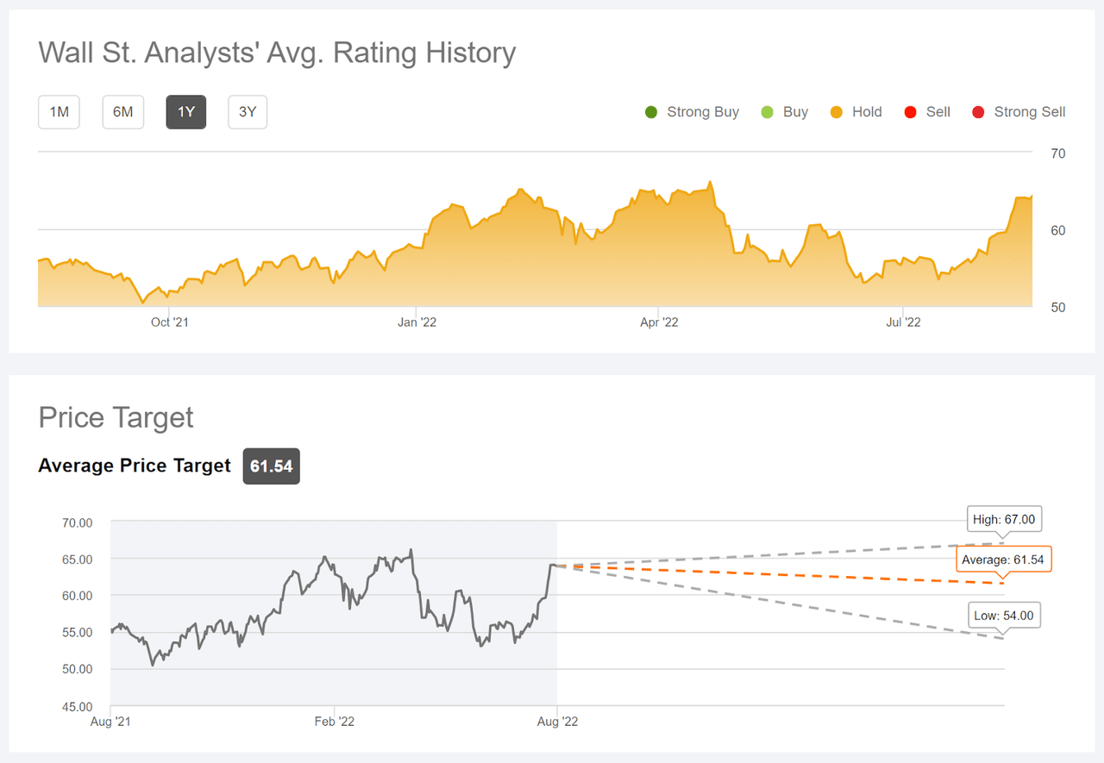Click the peak of the orange rating chart

coord(710,183)
